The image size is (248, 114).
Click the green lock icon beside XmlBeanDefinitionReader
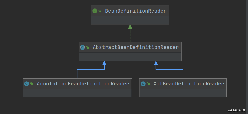coord(148,84)
